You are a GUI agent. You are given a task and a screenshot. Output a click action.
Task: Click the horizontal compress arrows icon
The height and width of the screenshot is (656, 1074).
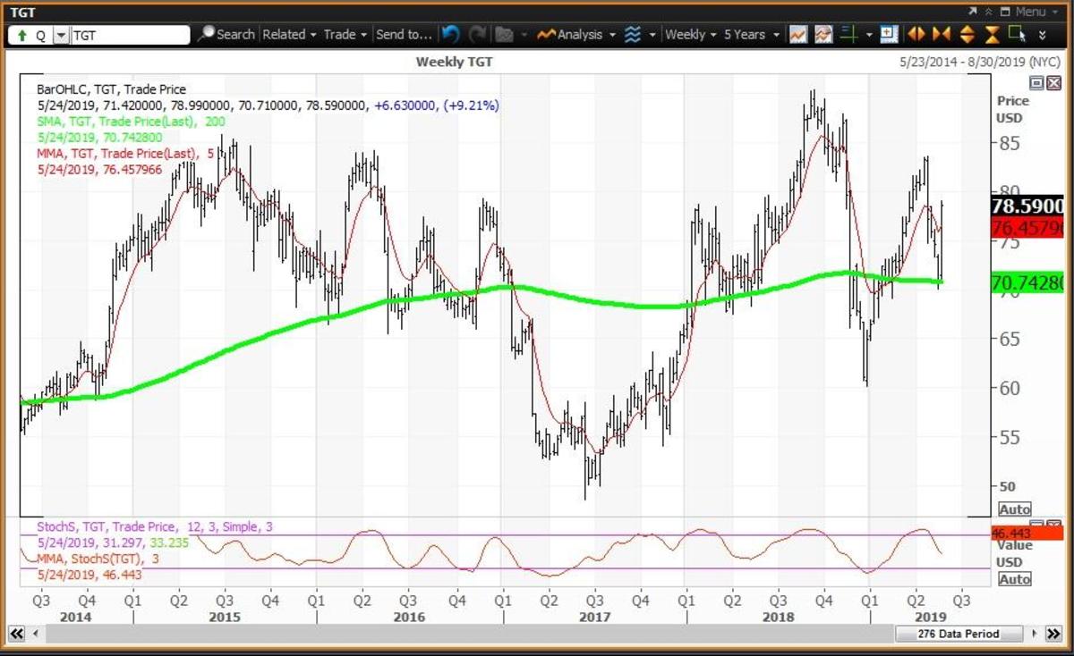pyautogui.click(x=941, y=35)
